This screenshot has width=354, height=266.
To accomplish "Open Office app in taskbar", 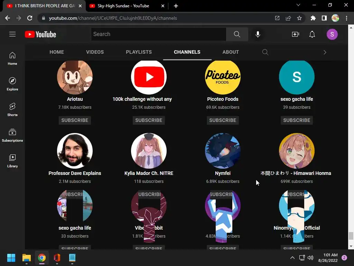I will (57, 258).
